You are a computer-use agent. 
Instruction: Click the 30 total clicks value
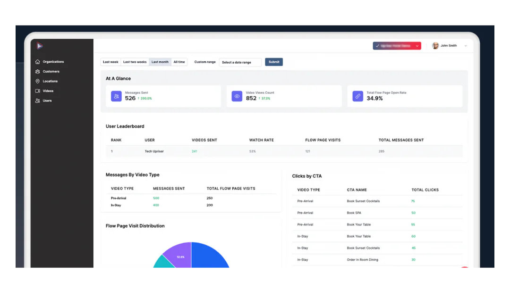(413, 260)
